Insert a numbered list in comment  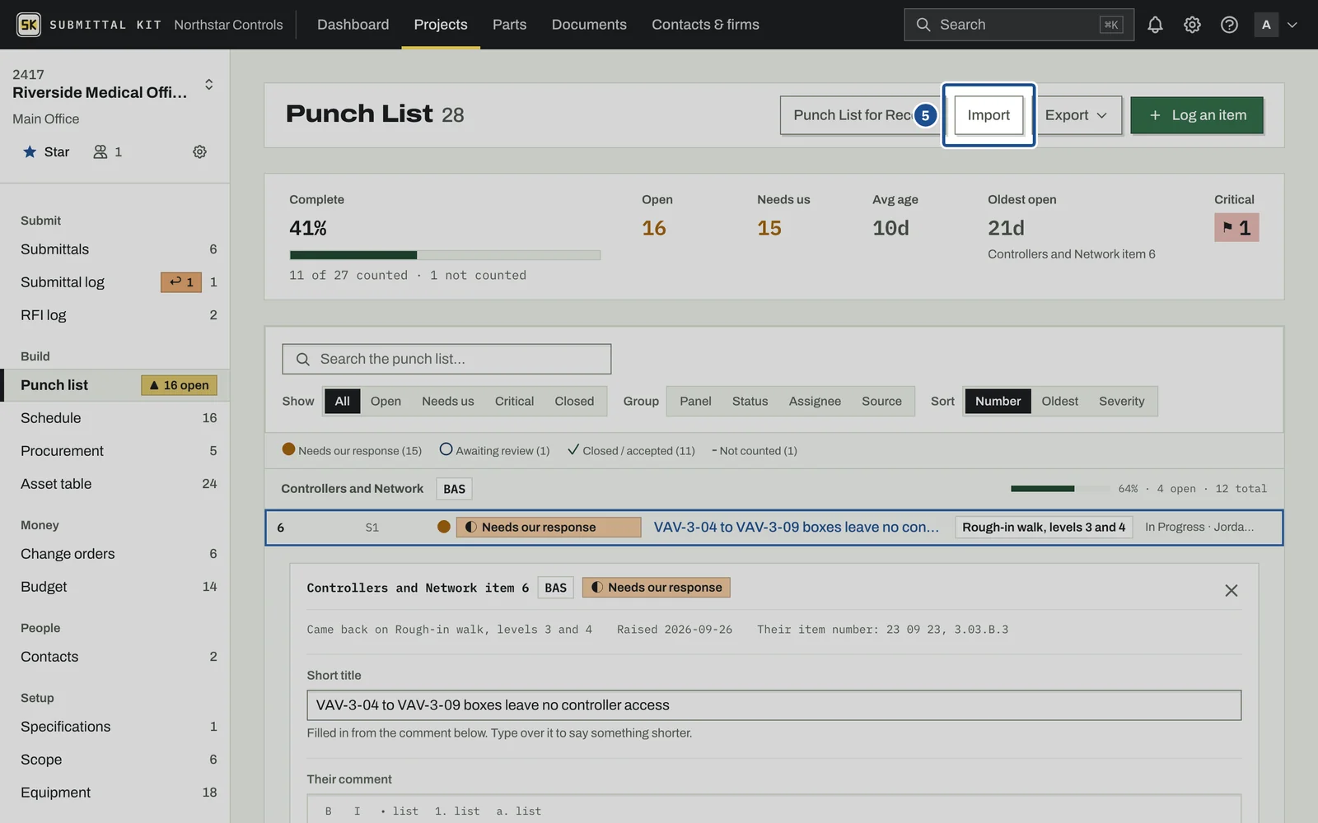point(457,811)
